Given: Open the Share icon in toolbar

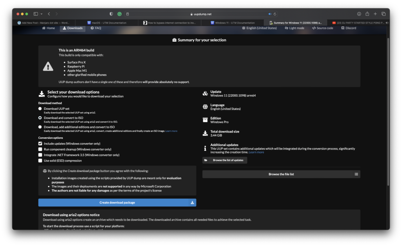Looking at the screenshot, I should tap(367, 14).
